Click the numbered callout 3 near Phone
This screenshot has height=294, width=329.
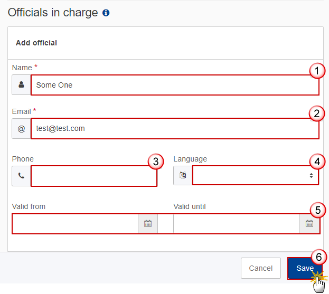[x=155, y=162]
